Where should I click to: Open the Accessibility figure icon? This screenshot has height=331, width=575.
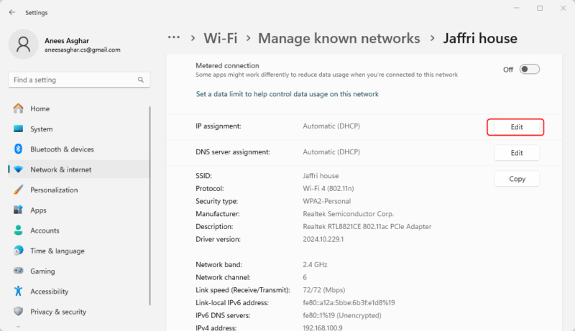[19, 292]
